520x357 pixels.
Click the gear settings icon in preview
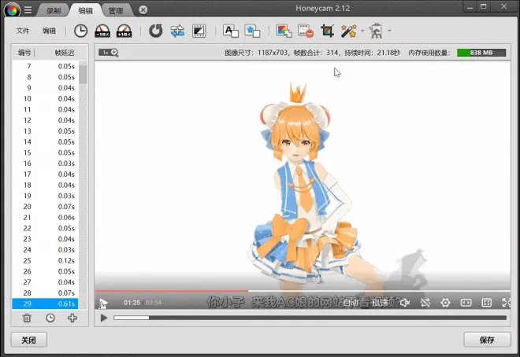[445, 303]
